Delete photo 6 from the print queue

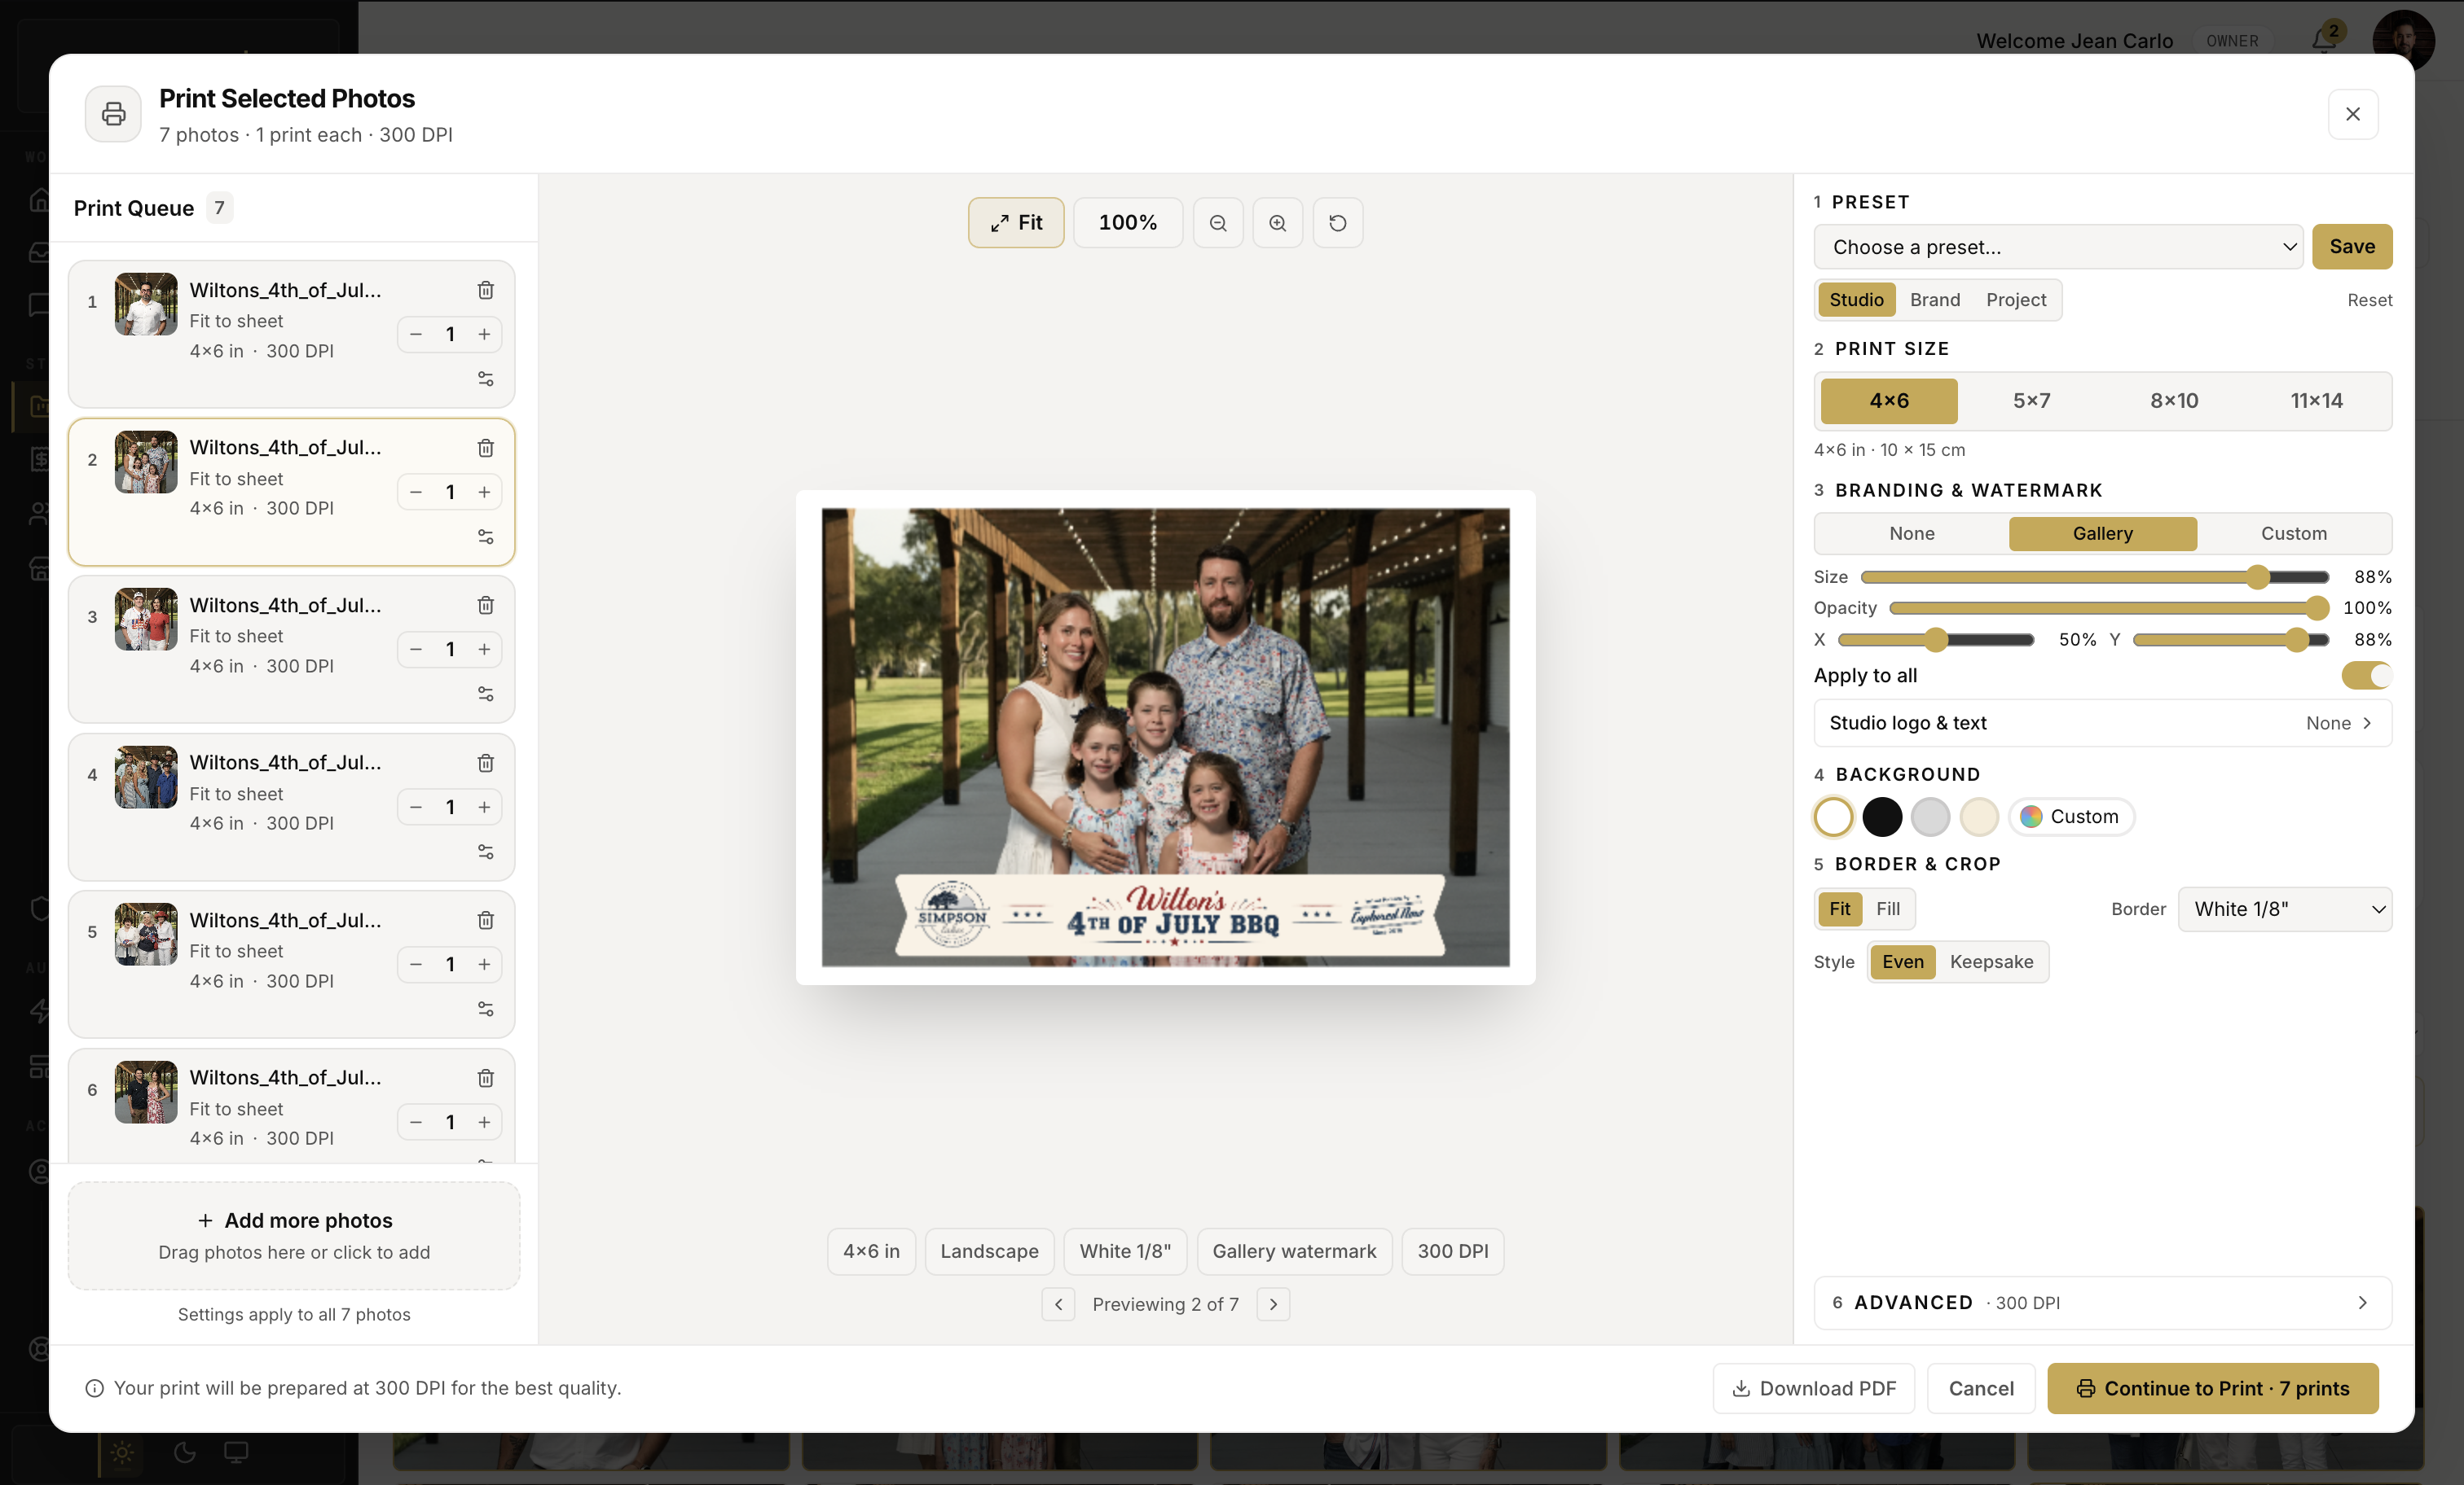click(485, 1077)
